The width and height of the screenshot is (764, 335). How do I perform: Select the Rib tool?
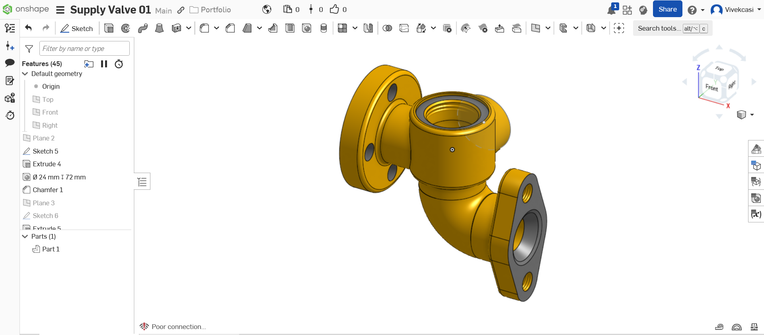click(x=273, y=28)
